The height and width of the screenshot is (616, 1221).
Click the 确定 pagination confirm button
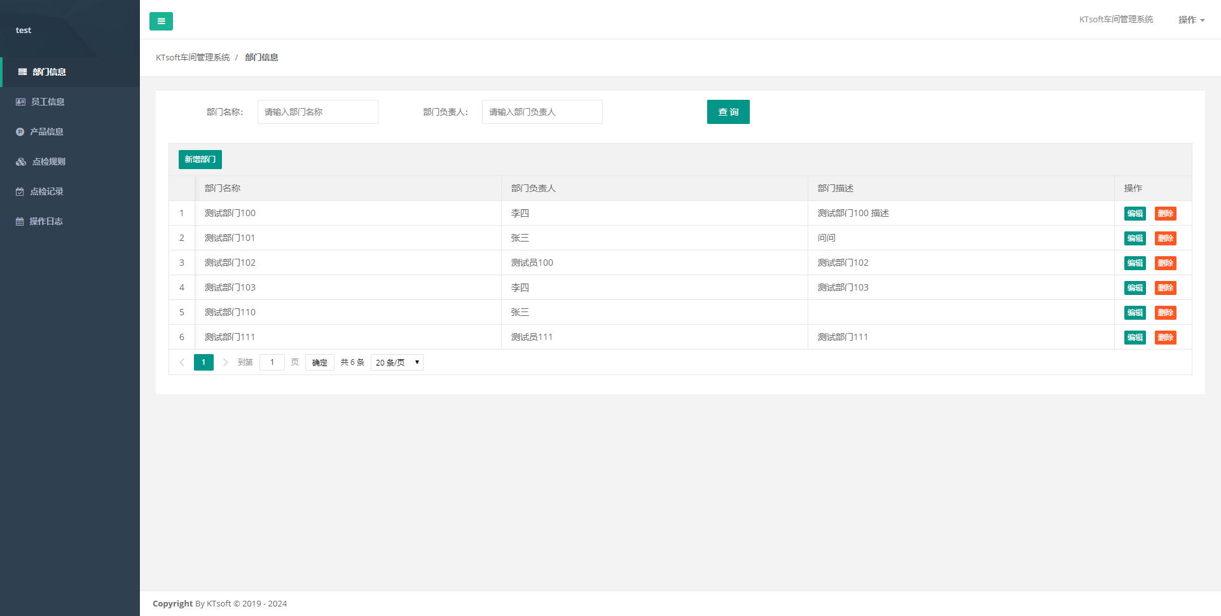320,362
